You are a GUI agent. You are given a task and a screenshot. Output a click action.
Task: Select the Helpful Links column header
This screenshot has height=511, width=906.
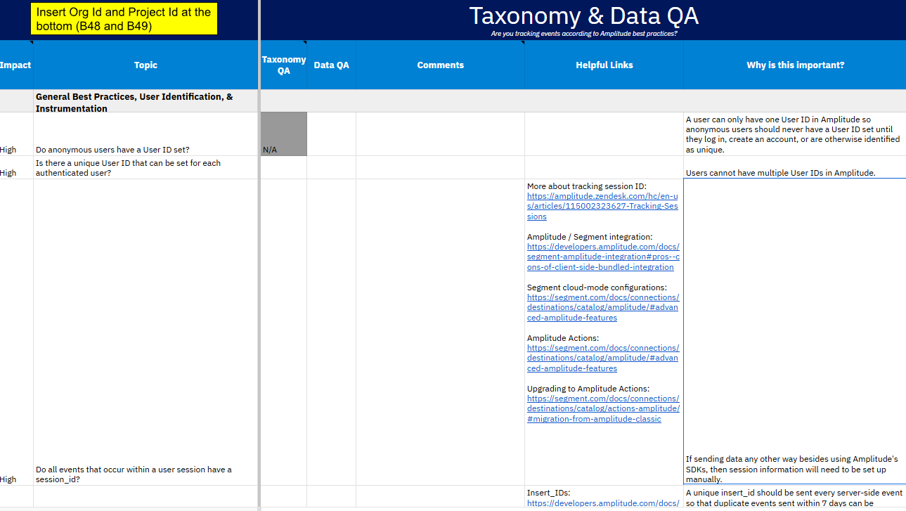(x=604, y=65)
